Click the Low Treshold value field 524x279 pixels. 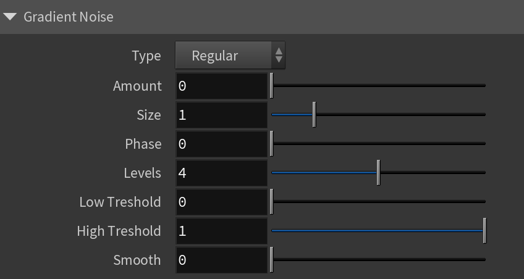click(x=222, y=202)
